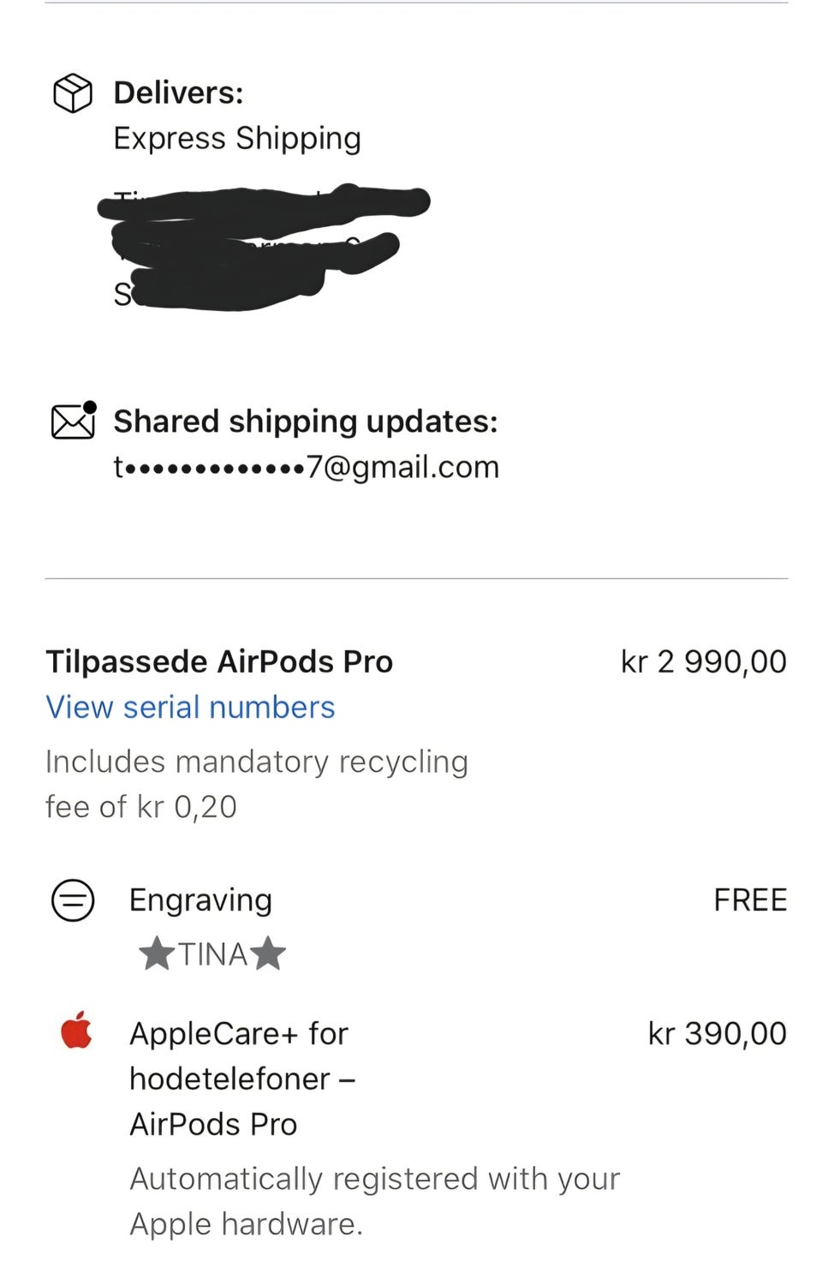This screenshot has height=1273, width=822.
Task: Open View serial numbers link
Action: (190, 707)
